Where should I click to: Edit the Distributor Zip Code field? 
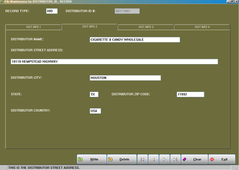(x=190, y=94)
